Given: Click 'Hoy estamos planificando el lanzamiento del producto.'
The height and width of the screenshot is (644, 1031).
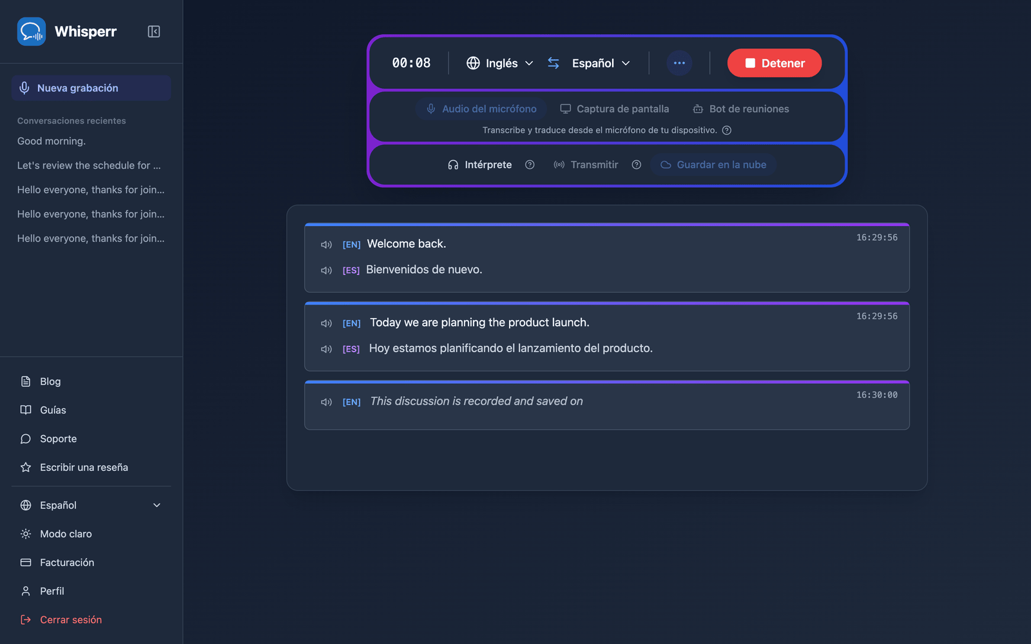Looking at the screenshot, I should (511, 348).
